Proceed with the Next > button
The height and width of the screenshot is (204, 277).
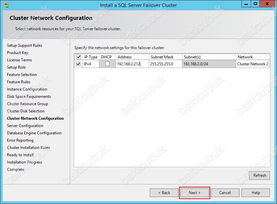pos(195,193)
